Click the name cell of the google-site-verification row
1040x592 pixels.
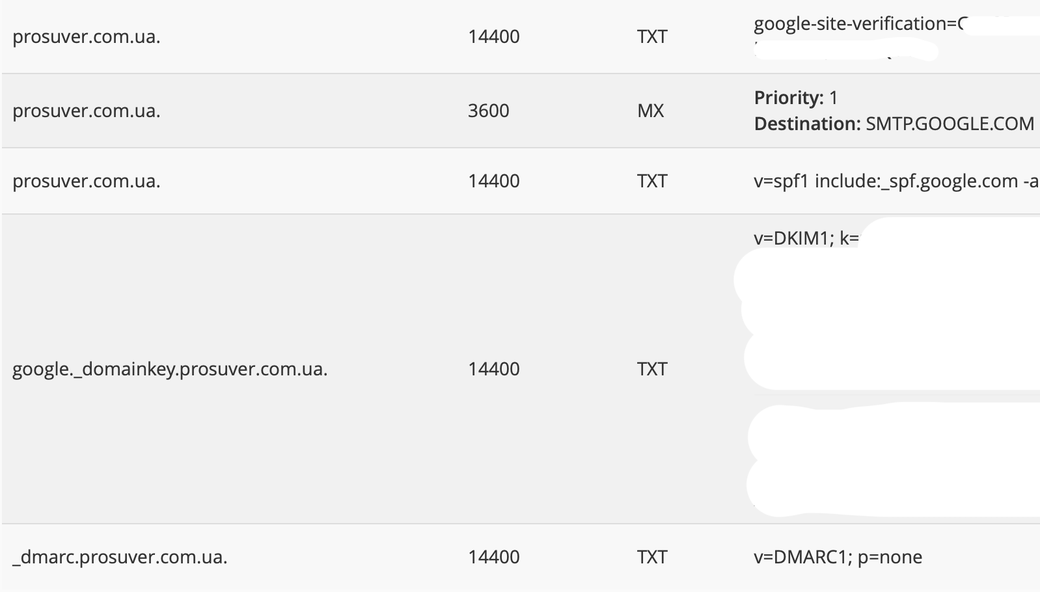click(x=87, y=36)
